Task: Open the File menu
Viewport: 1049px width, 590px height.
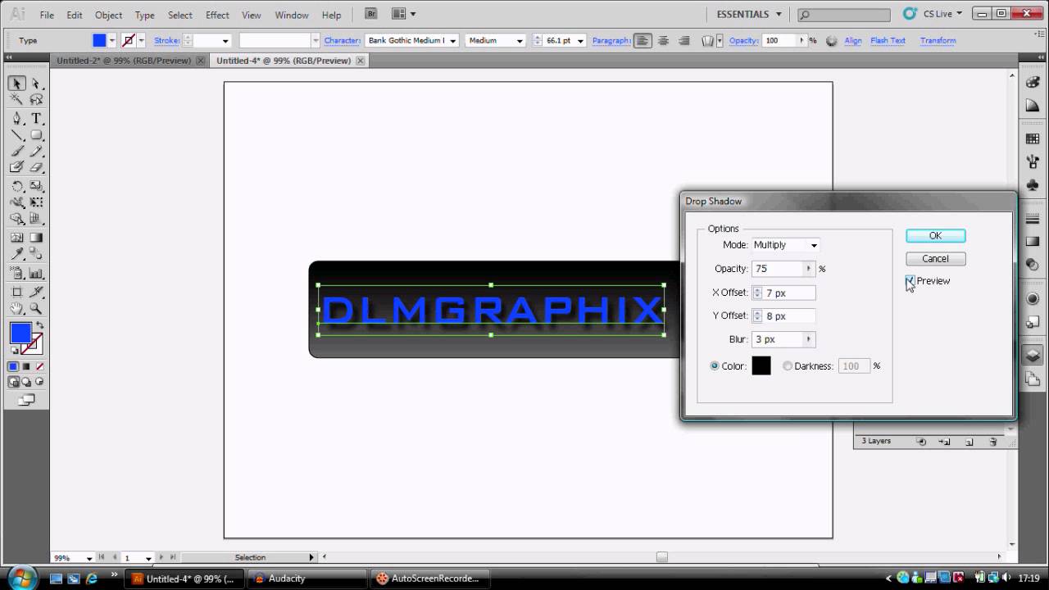Action: [47, 15]
